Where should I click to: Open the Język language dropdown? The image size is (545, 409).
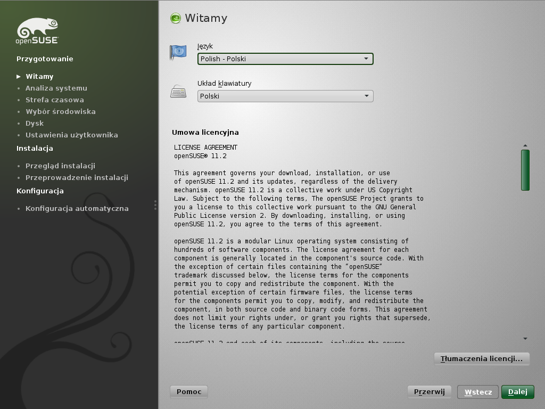pyautogui.click(x=285, y=59)
